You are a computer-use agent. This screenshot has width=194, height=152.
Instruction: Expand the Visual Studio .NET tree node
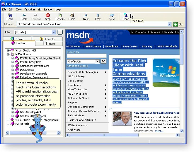pyautogui.click(x=8, y=50)
